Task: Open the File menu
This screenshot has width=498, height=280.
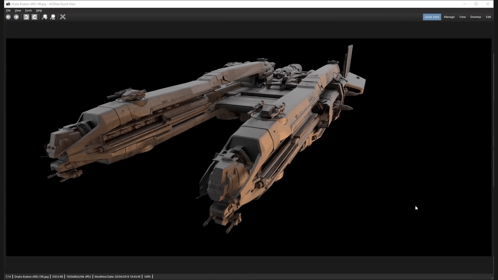Action: pos(8,10)
